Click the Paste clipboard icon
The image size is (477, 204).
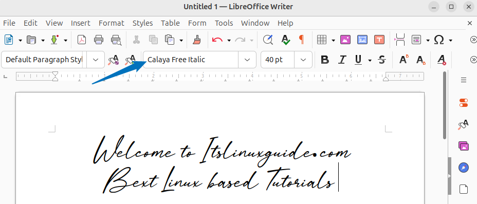point(170,40)
